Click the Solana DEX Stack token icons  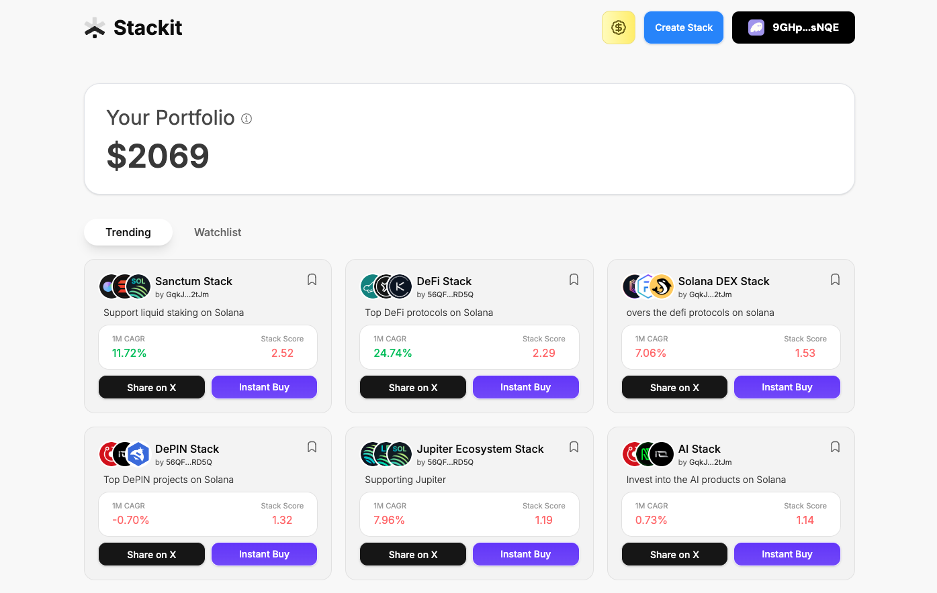click(648, 286)
